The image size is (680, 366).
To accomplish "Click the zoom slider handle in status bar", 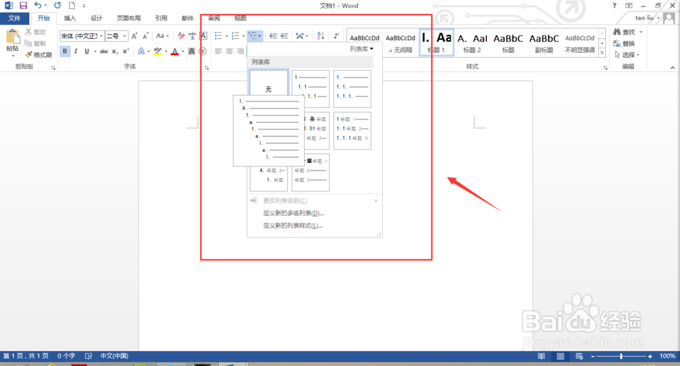I will pyautogui.click(x=621, y=356).
